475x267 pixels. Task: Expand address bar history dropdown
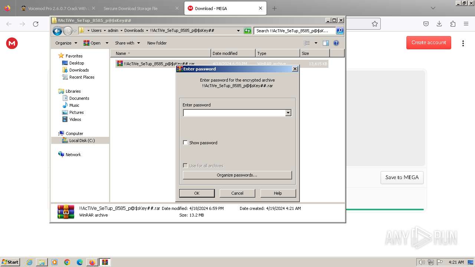coord(238,31)
